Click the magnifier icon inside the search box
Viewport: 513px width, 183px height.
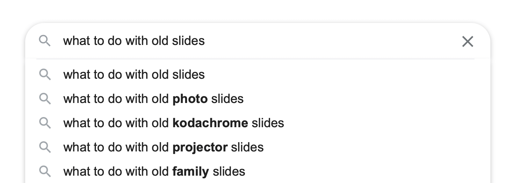tap(45, 41)
